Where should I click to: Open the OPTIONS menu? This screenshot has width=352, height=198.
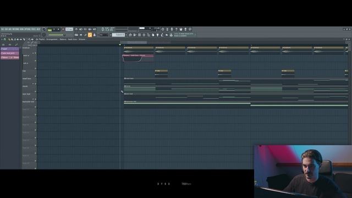click(28, 29)
